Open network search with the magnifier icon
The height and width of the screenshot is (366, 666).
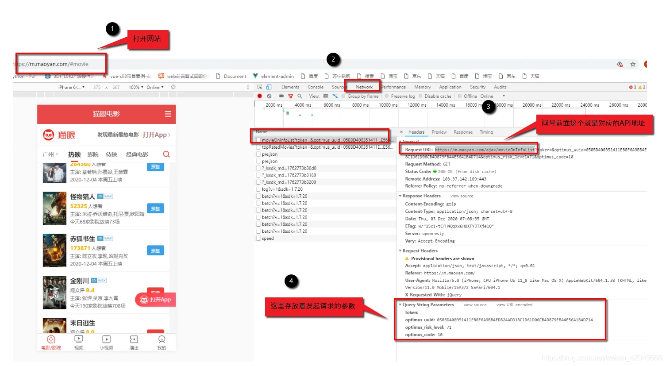pos(300,96)
